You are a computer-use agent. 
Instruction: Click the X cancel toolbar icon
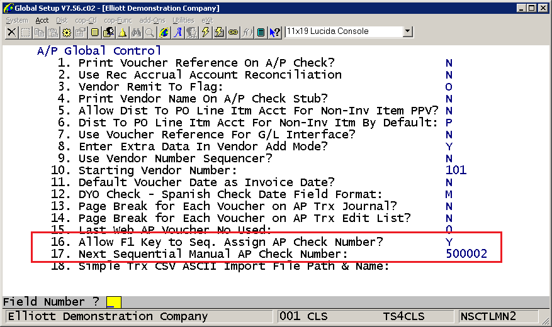click(11, 32)
